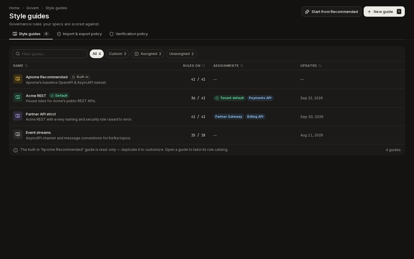This screenshot has height=259, width=414.
Task: Create a New guide
Action: coord(384,12)
